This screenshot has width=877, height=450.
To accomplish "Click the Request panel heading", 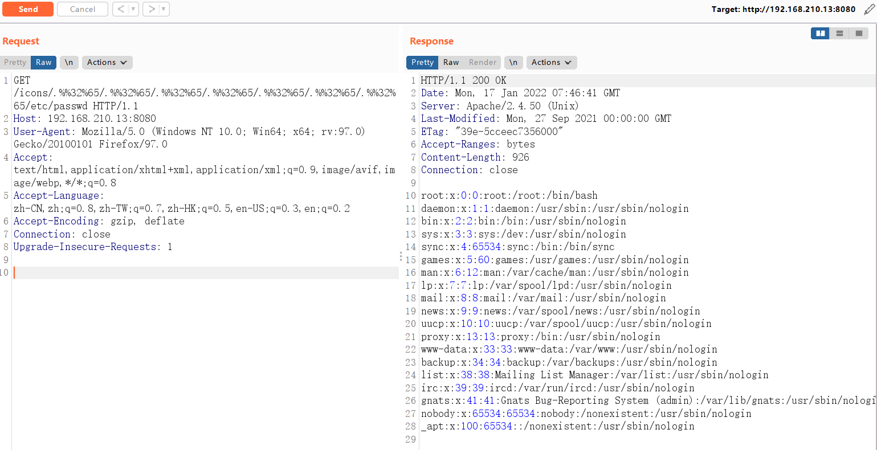I will [x=21, y=41].
